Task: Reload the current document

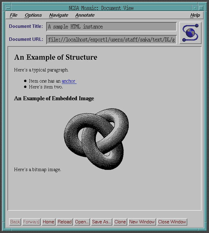Action: 65,222
